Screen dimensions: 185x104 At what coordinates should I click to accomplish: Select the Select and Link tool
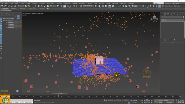click(9, 6)
